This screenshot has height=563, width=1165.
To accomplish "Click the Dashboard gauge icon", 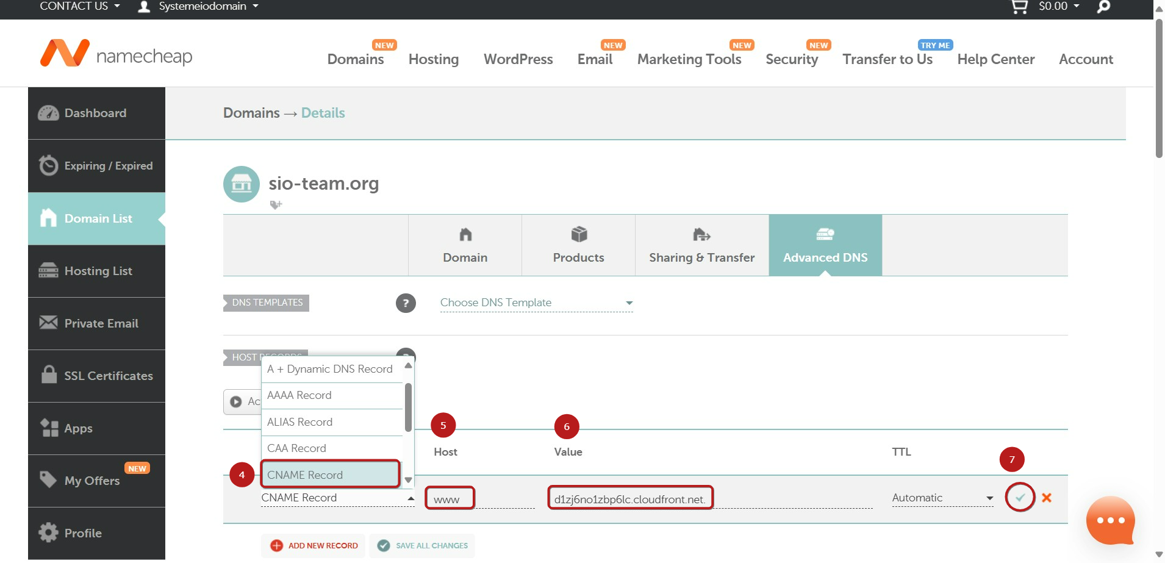I will pos(48,113).
